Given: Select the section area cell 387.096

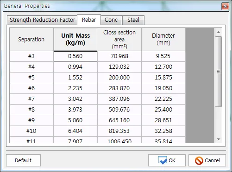Looking at the screenshot, I should click(119, 99).
